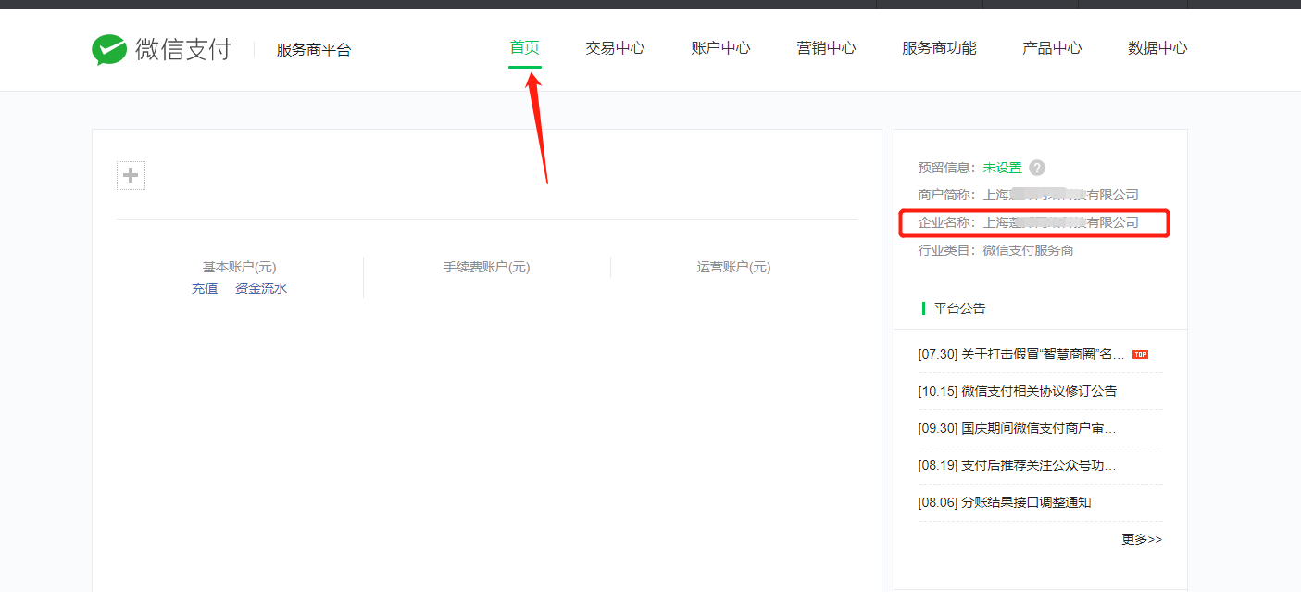Click the green 未设置 reserved info link
Viewport: 1301px width, 592px height.
tap(1003, 168)
